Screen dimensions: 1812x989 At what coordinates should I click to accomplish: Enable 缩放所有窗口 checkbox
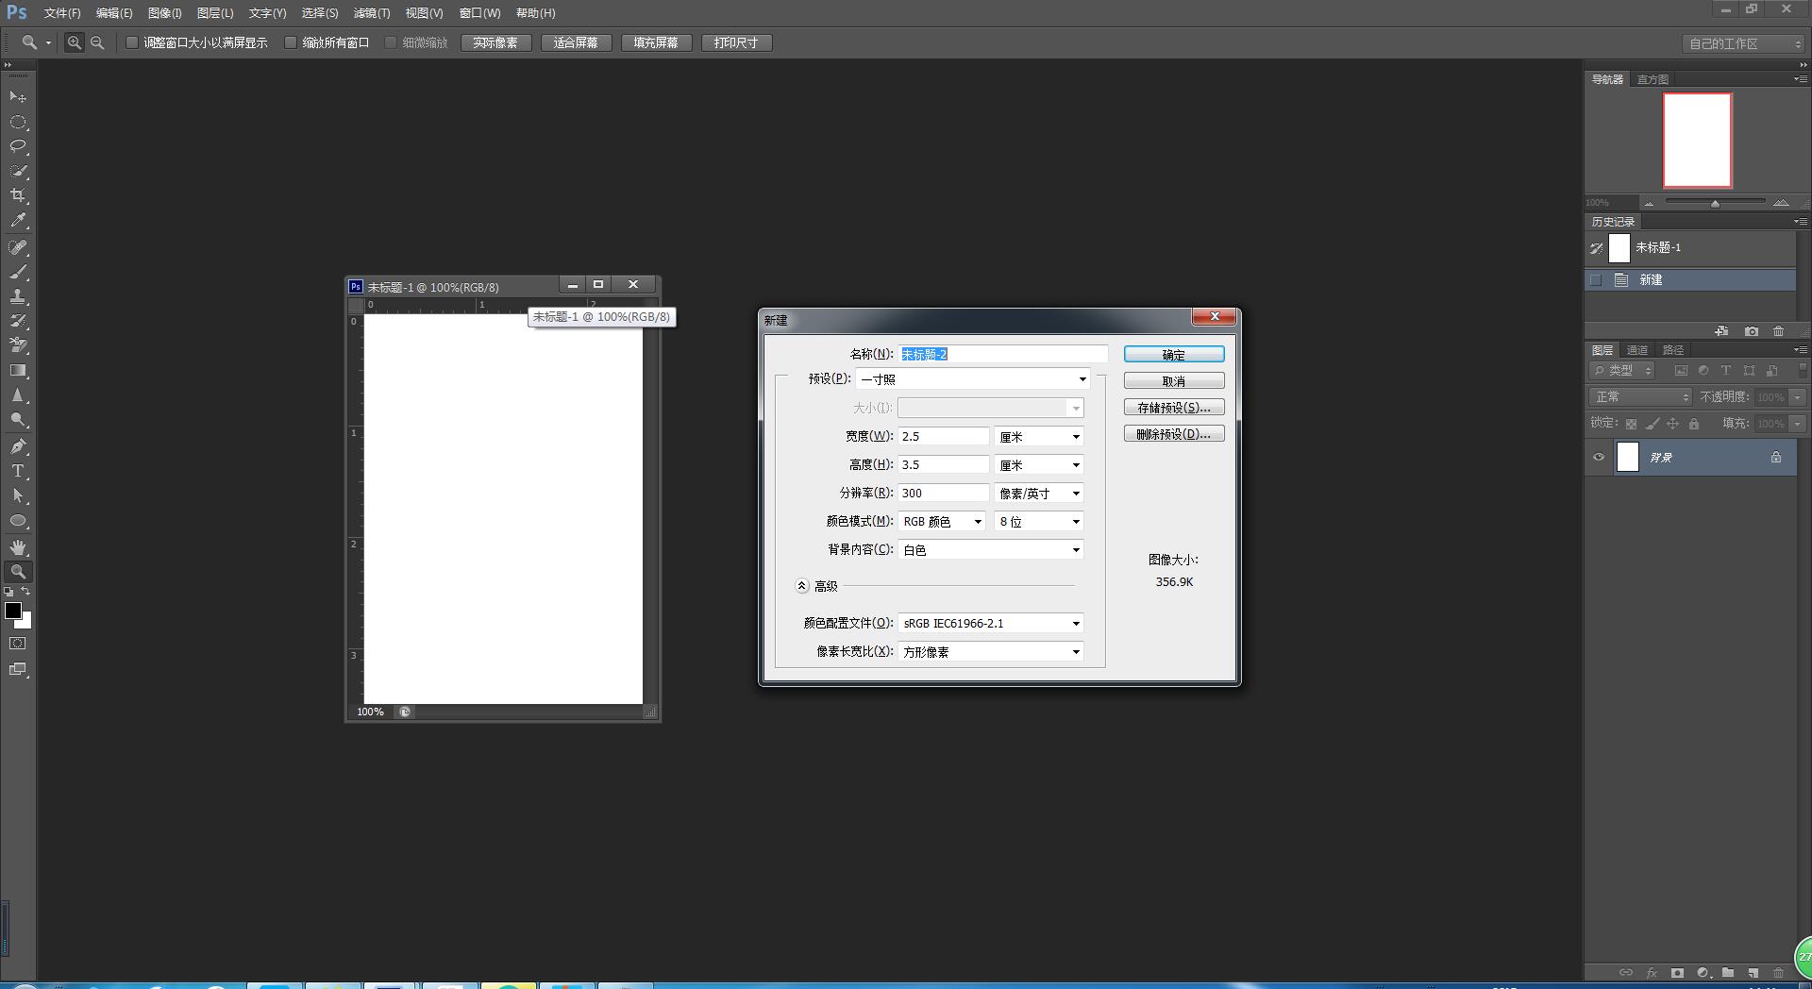(x=292, y=42)
